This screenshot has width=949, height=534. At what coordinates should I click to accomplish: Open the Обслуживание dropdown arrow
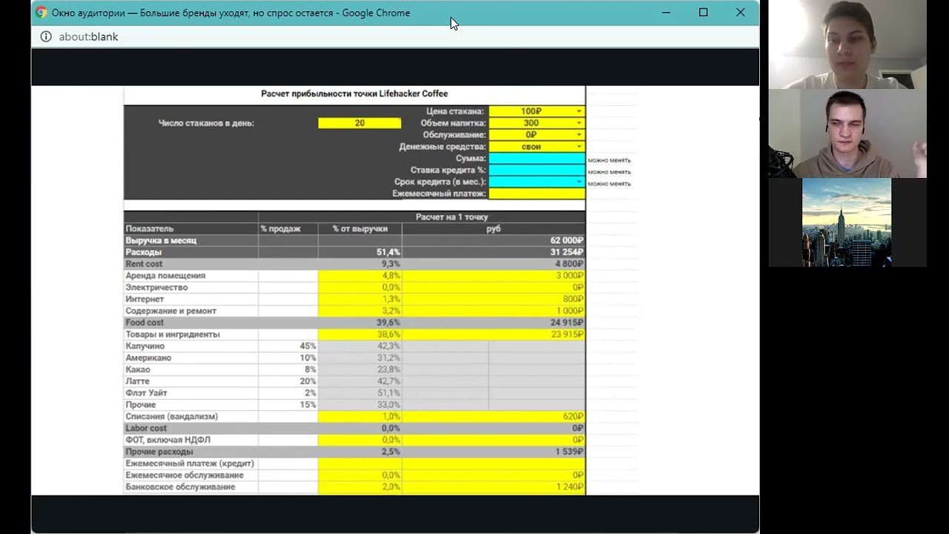pyautogui.click(x=579, y=135)
